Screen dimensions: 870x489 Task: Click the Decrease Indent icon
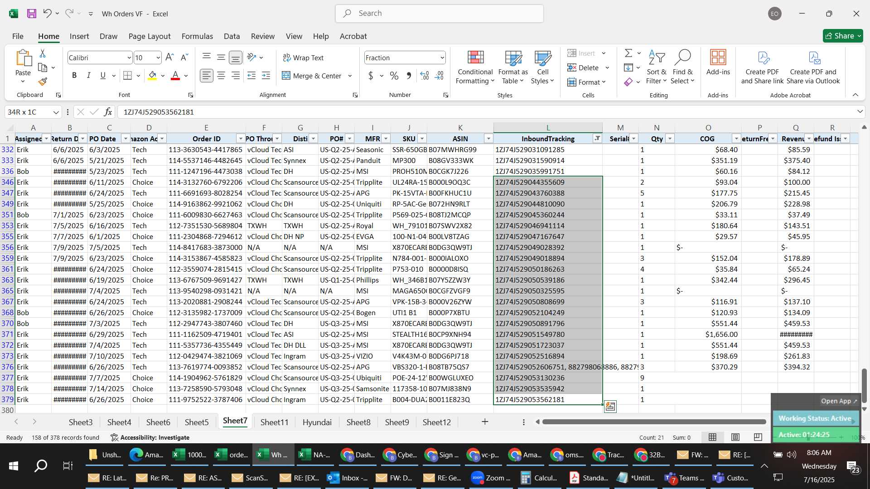(x=251, y=76)
